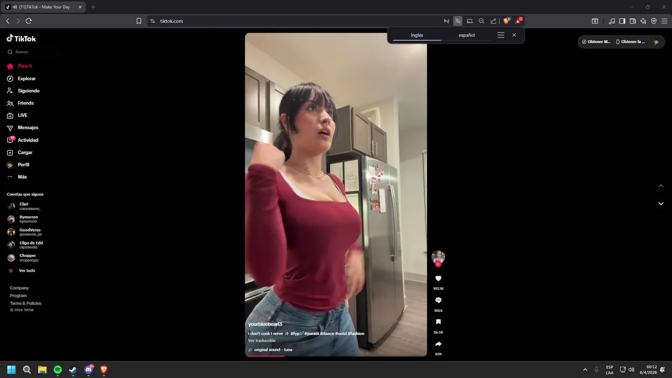
Task: Click the Obtener M... button
Action: [x=596, y=41]
